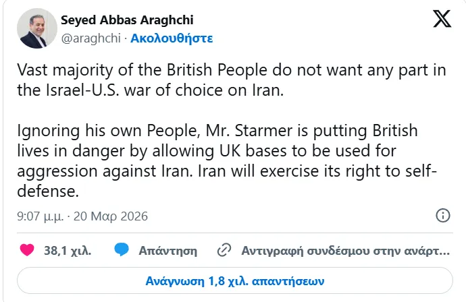Click the 20 Μαρ 2026 date
The width and height of the screenshot is (466, 302).
(x=110, y=216)
